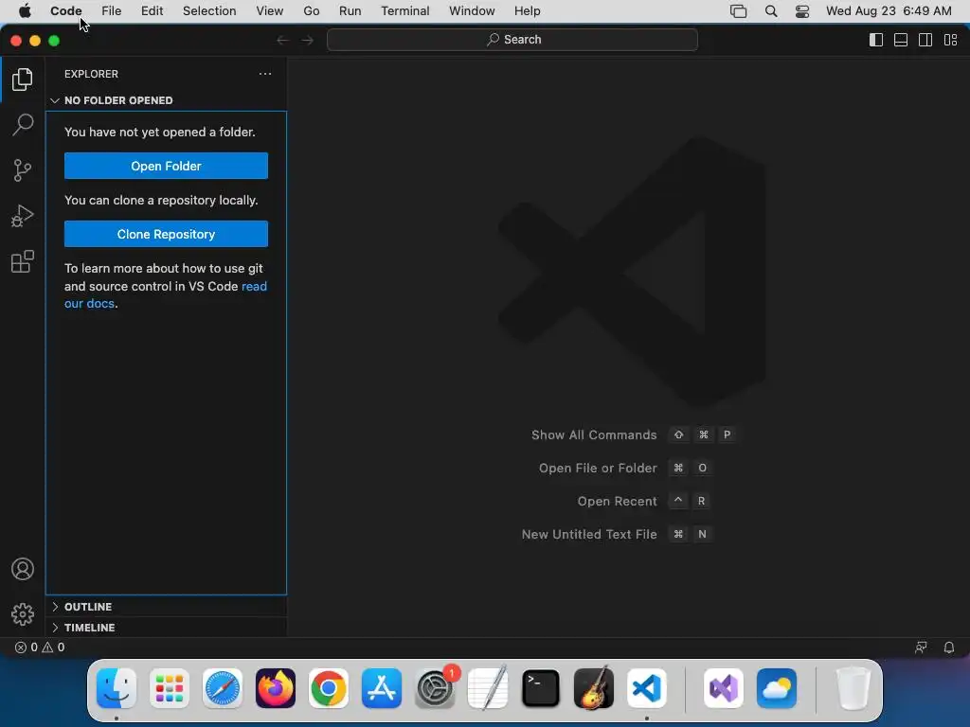Open the App Store from the Dock
This screenshot has width=970, height=727.
382,688
